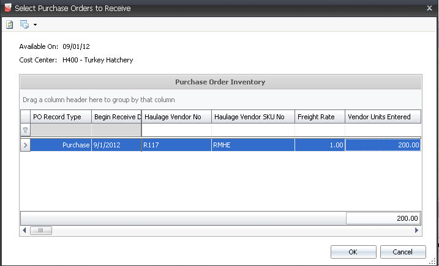Click the Refresh icon in the toolbar

coord(10,24)
